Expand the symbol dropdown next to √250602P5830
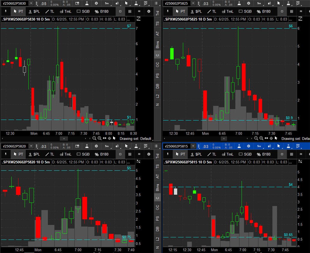 coord(31,3)
